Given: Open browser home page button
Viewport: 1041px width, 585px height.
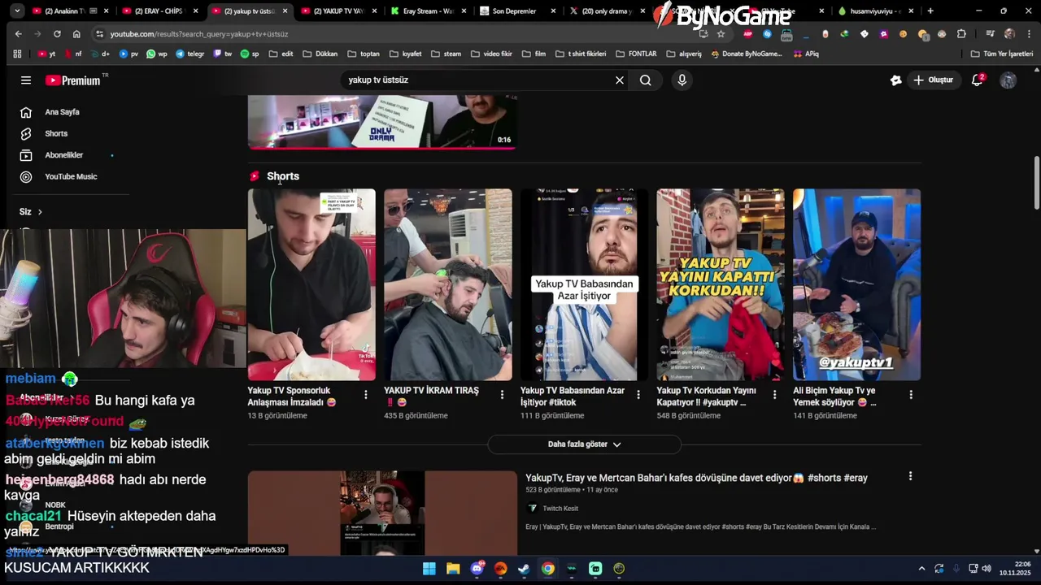Looking at the screenshot, I should (76, 34).
